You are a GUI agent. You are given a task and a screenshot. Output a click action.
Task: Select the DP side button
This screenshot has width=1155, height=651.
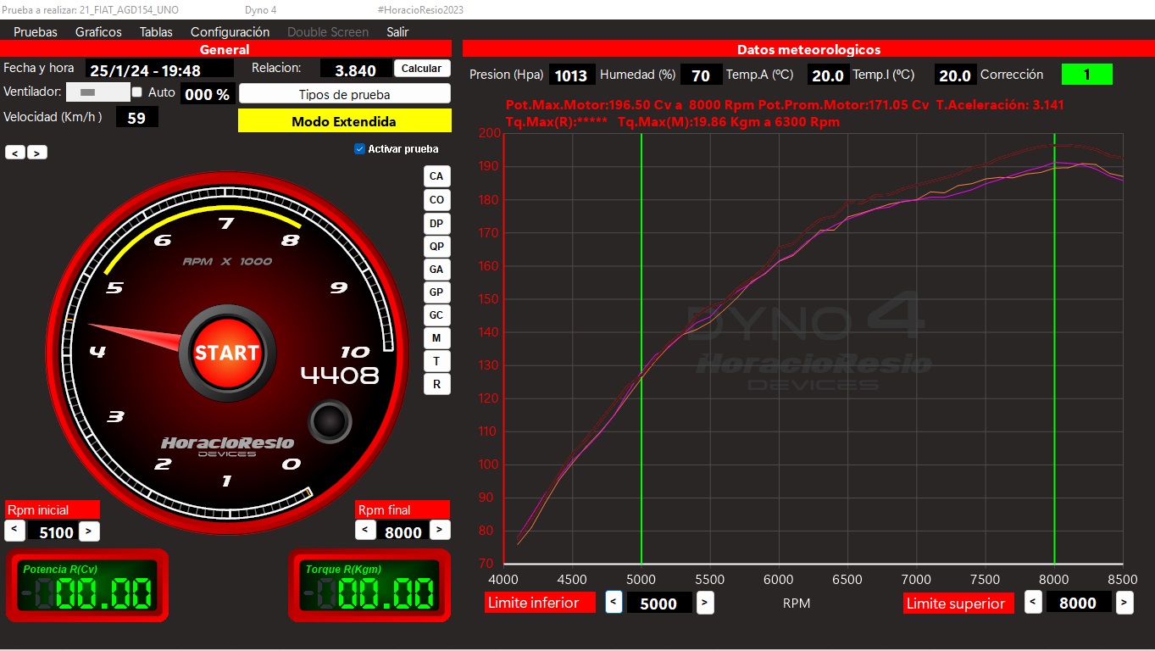point(436,224)
